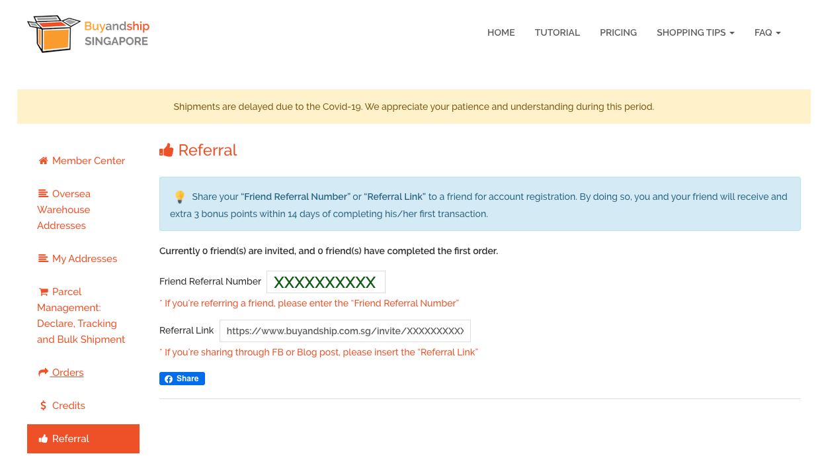Image resolution: width=822 pixels, height=456 pixels.
Task: Click the 'Friend Referral Number' label
Action: click(x=210, y=282)
